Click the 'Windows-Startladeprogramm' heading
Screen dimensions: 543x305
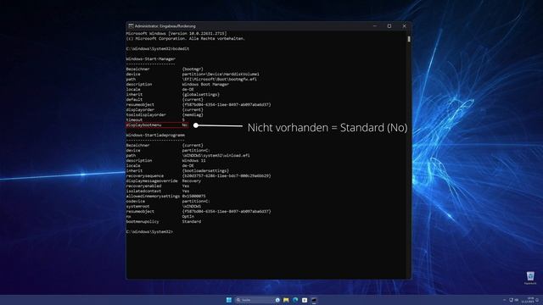pyautogui.click(x=155, y=136)
